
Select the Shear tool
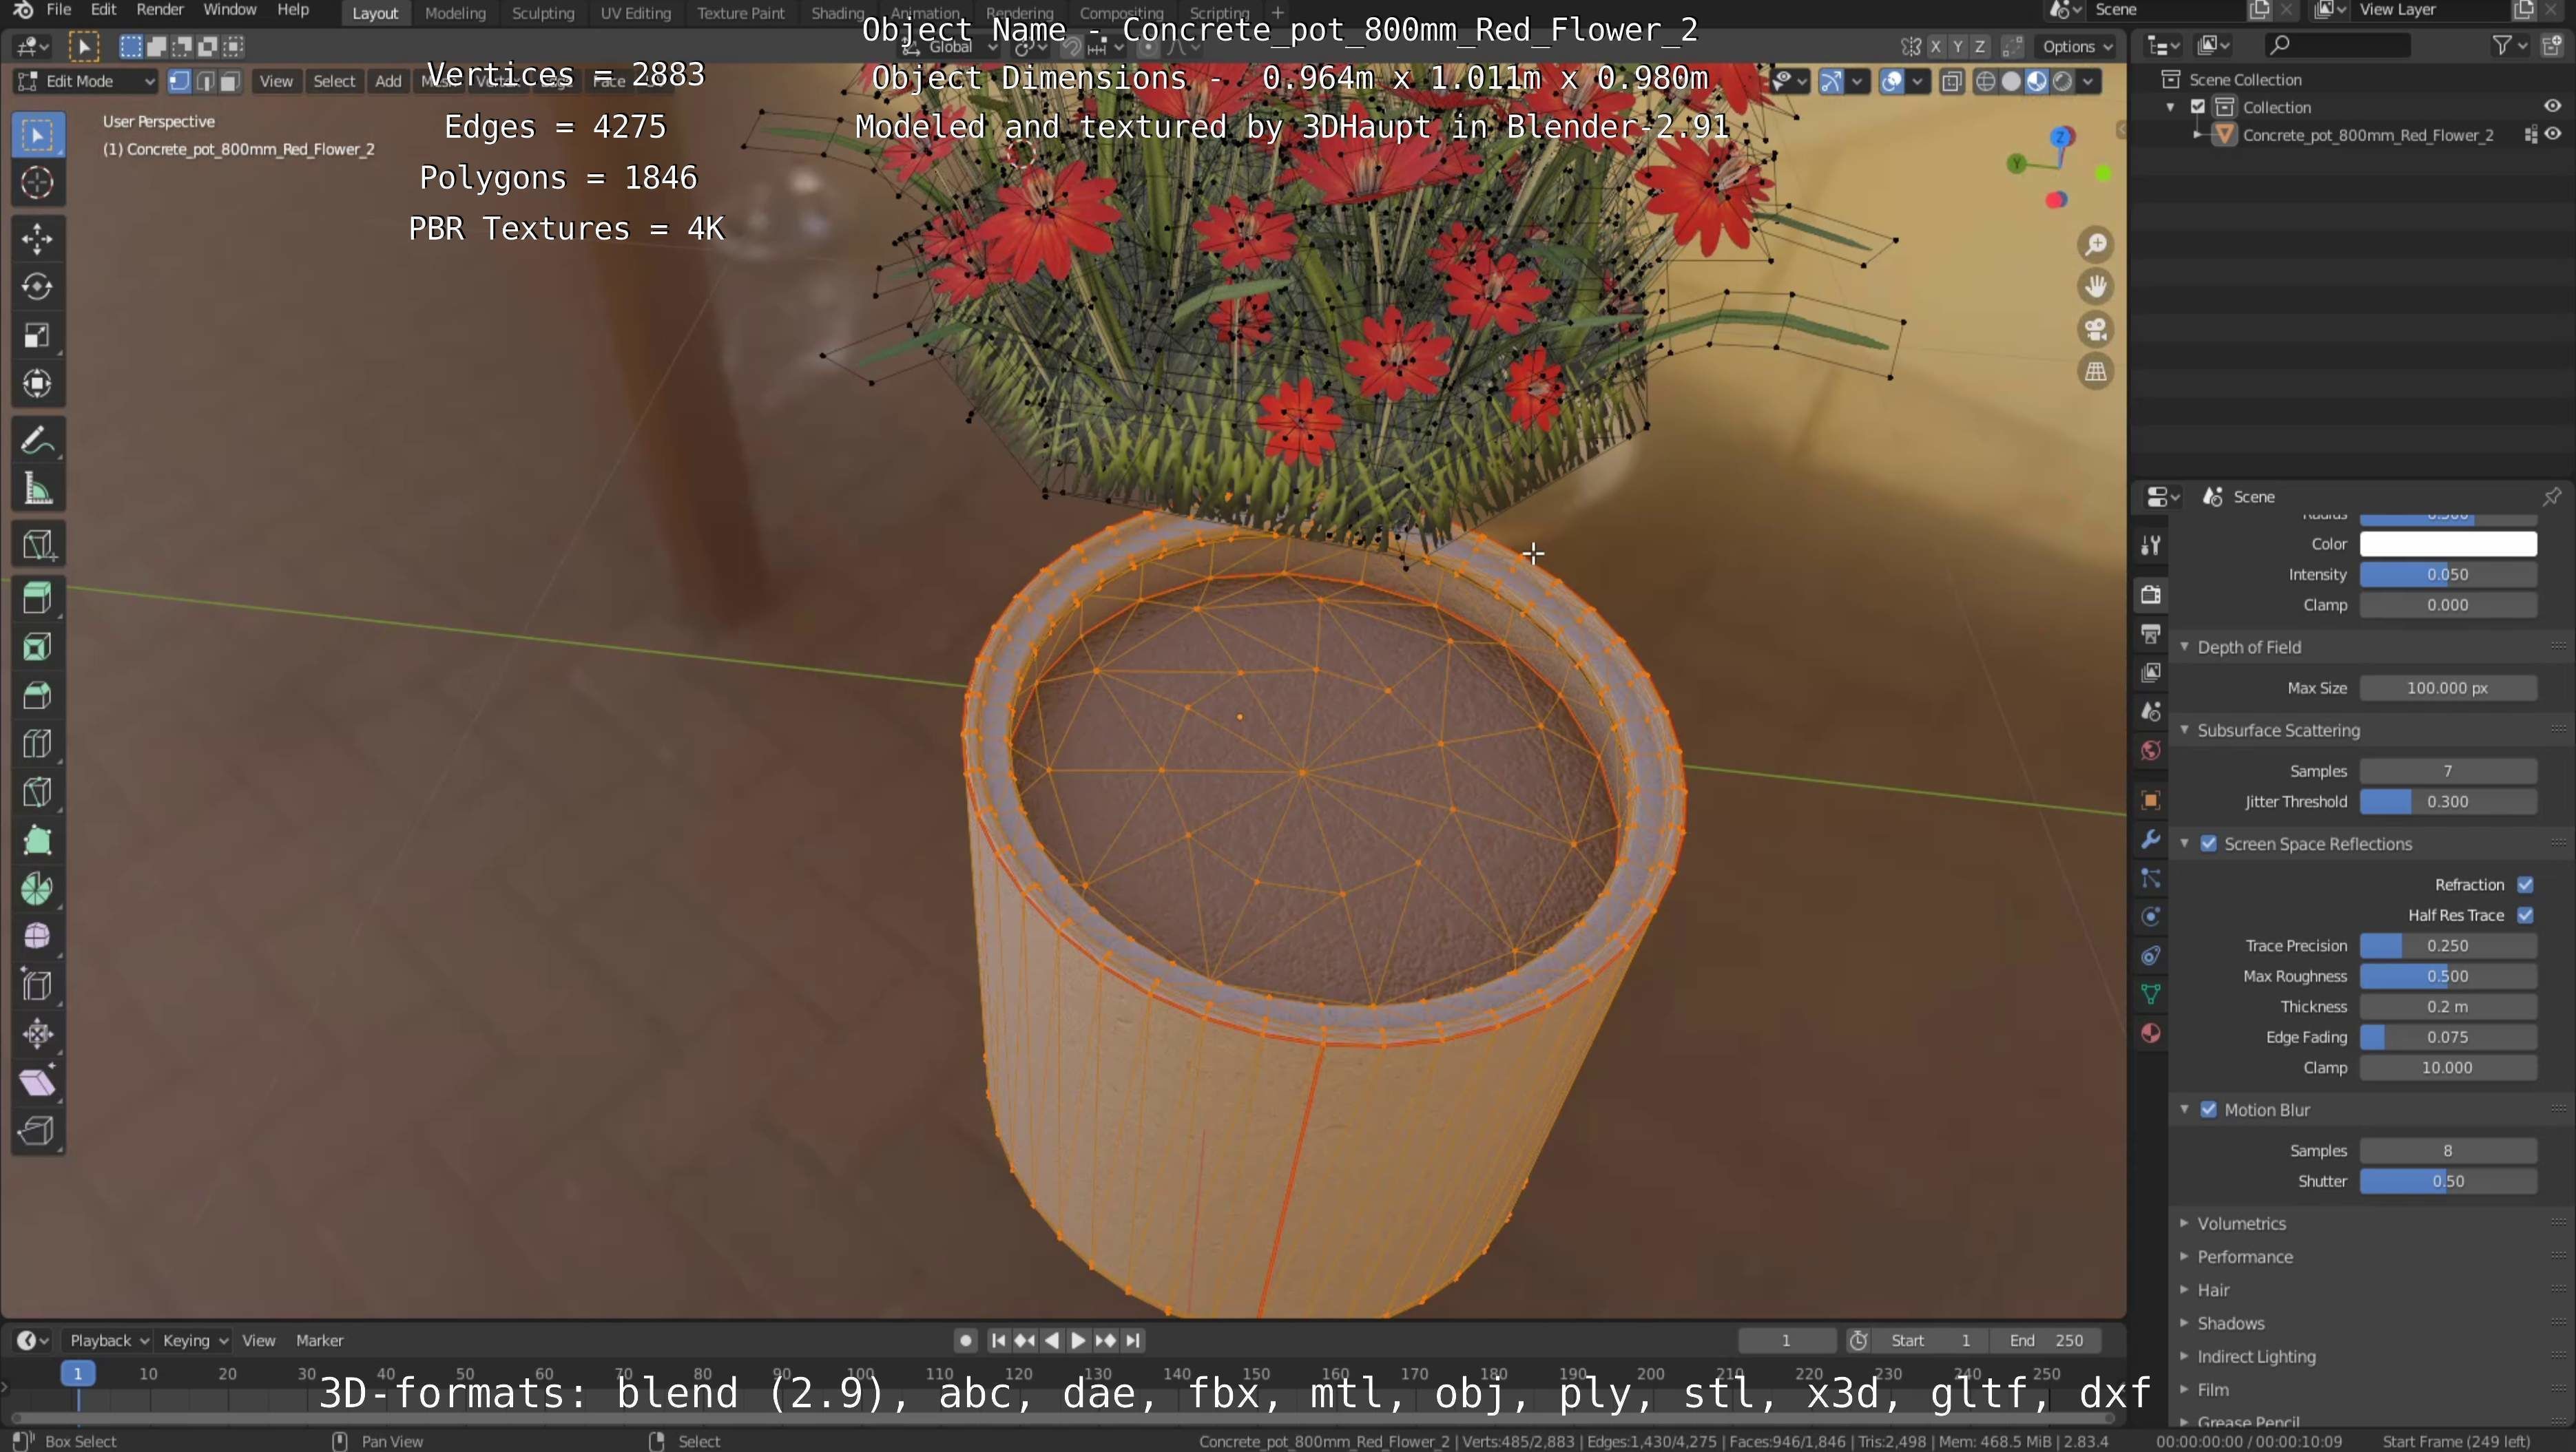tap(37, 1082)
